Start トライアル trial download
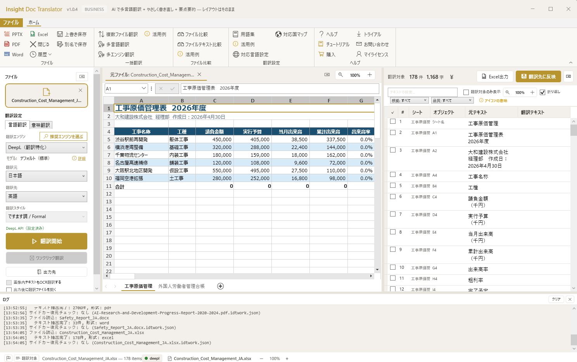This screenshot has width=577, height=362. pyautogui.click(x=368, y=34)
